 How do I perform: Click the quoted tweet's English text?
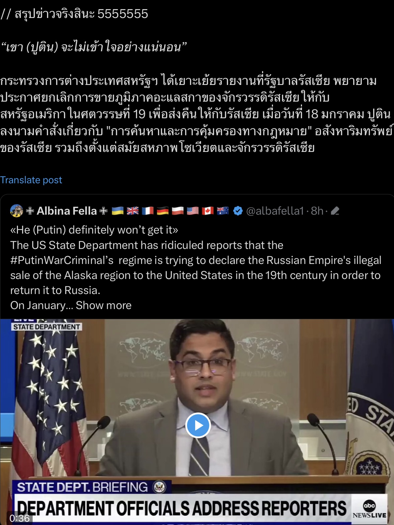[x=196, y=268]
